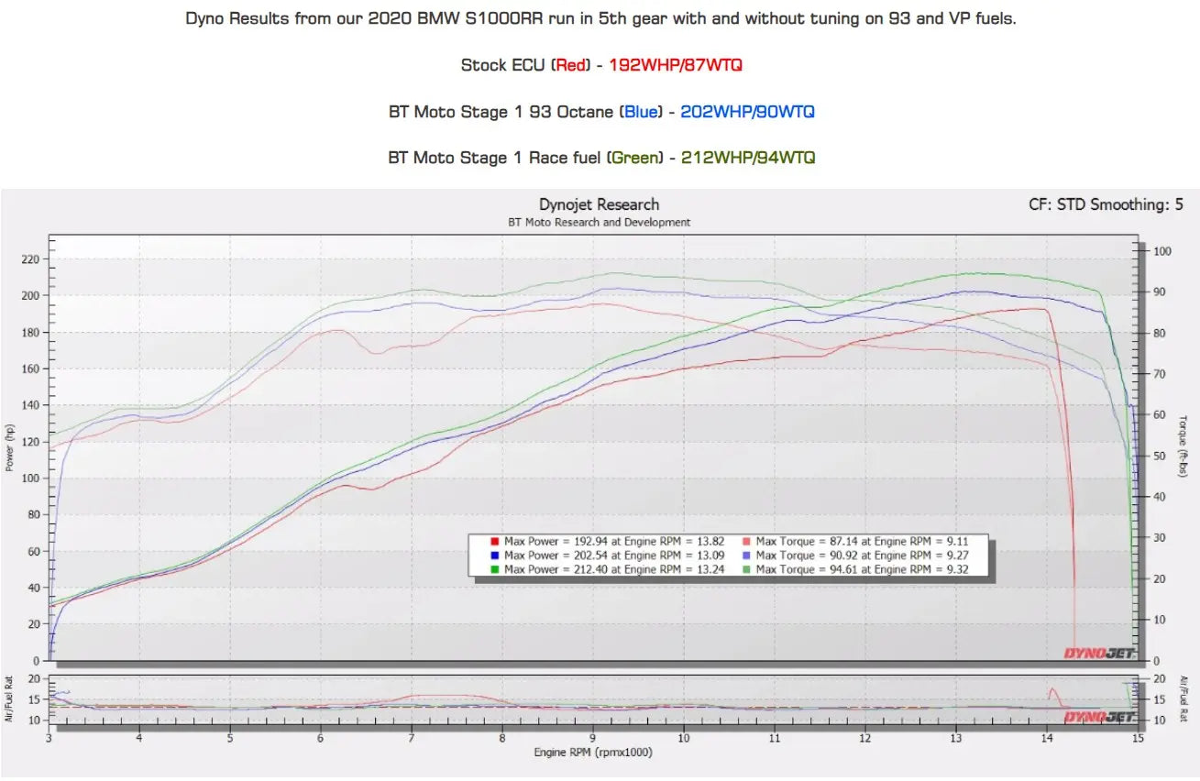This screenshot has height=781, width=1200.
Task: Click the '(Blue)' color note in the header
Action: (641, 112)
